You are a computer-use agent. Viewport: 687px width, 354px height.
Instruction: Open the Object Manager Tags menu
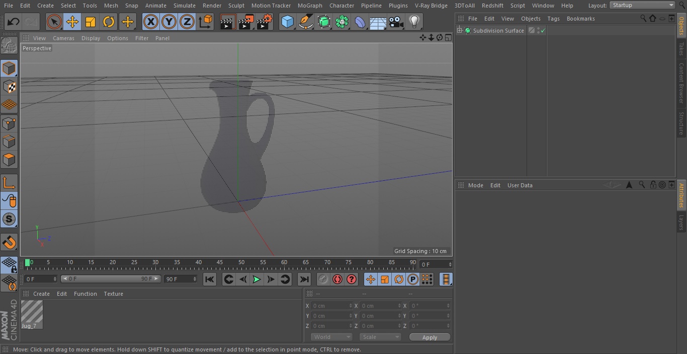[553, 19]
